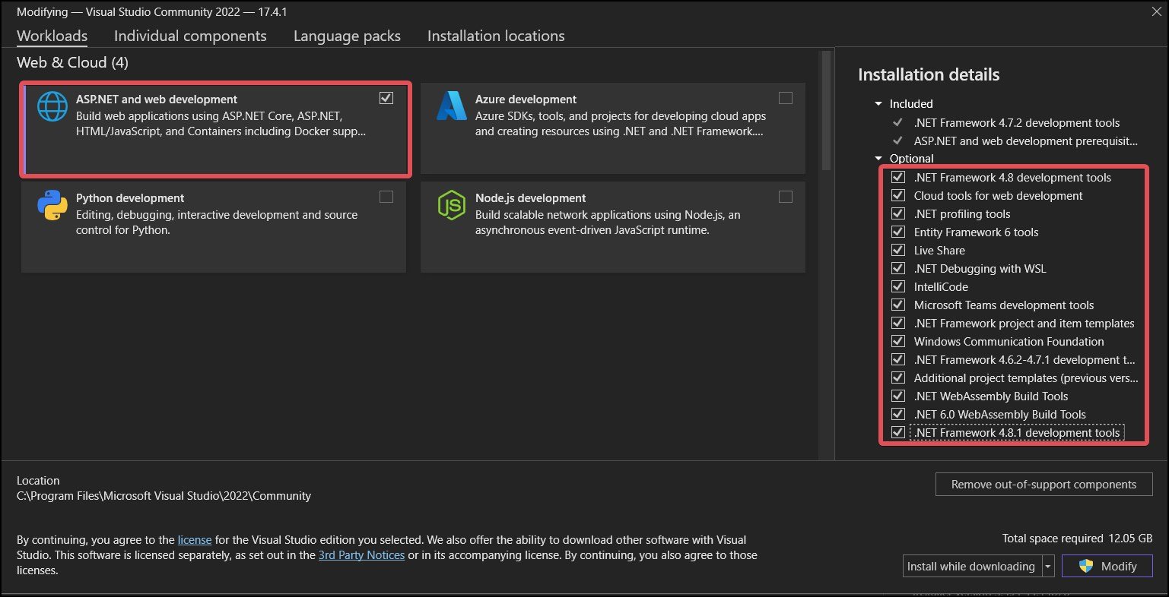Disable the IntelliCode optional component
This screenshot has width=1169, height=597.
[x=898, y=287]
